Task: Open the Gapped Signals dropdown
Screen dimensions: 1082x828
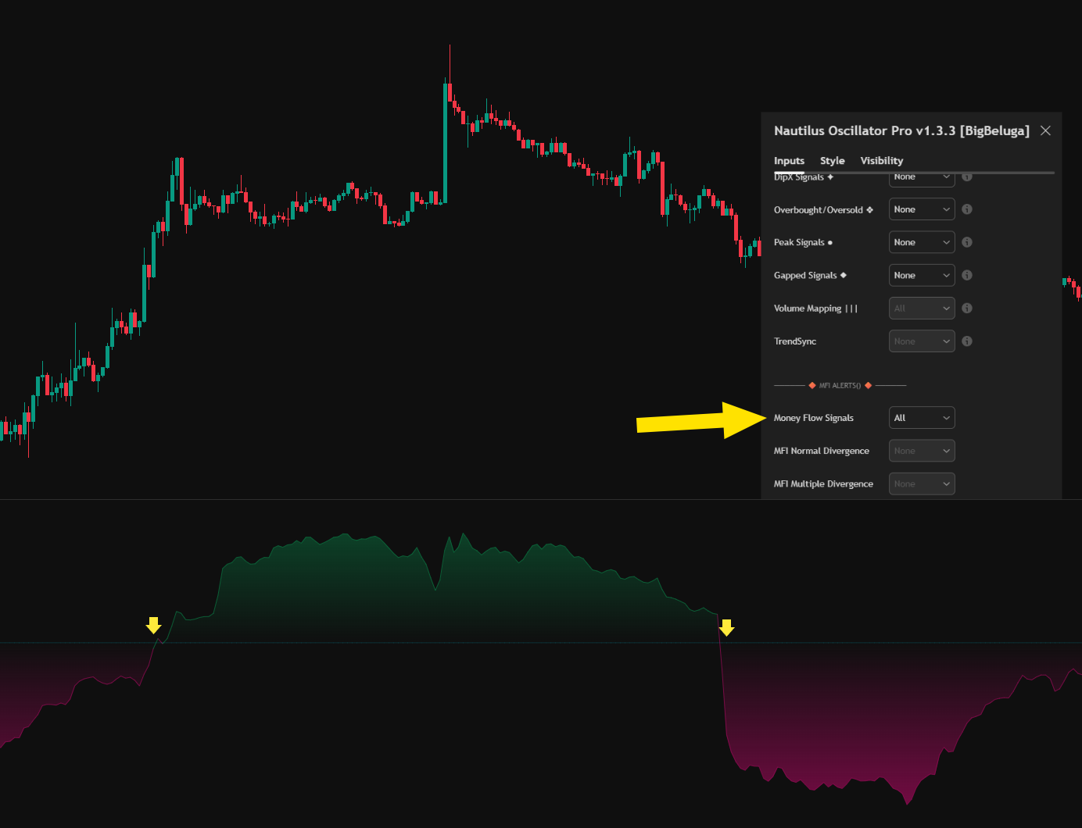Action: (922, 275)
